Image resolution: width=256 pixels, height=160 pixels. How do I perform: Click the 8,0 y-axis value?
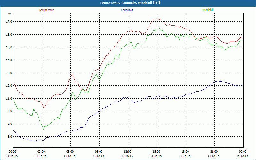(10, 137)
